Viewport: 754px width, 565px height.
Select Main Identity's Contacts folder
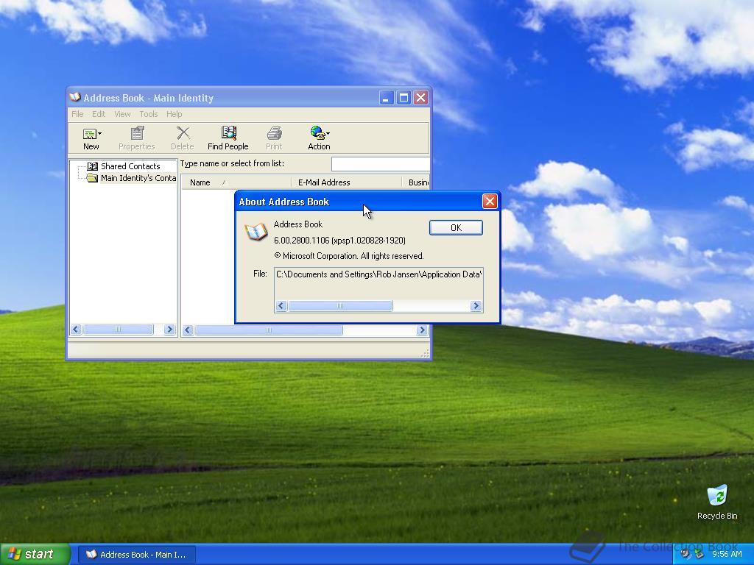coord(138,178)
